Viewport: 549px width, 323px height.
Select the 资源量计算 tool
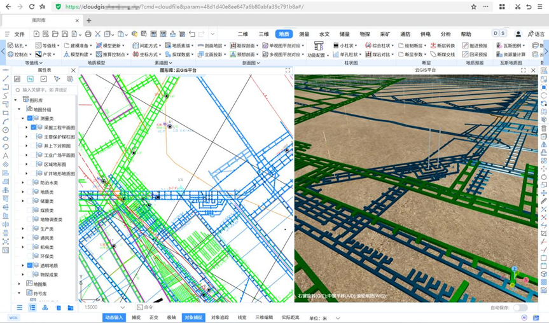[x=510, y=55]
